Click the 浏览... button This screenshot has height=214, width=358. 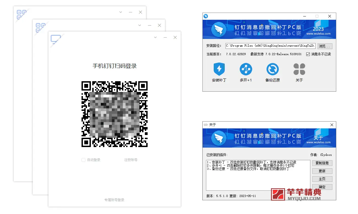click(x=325, y=46)
